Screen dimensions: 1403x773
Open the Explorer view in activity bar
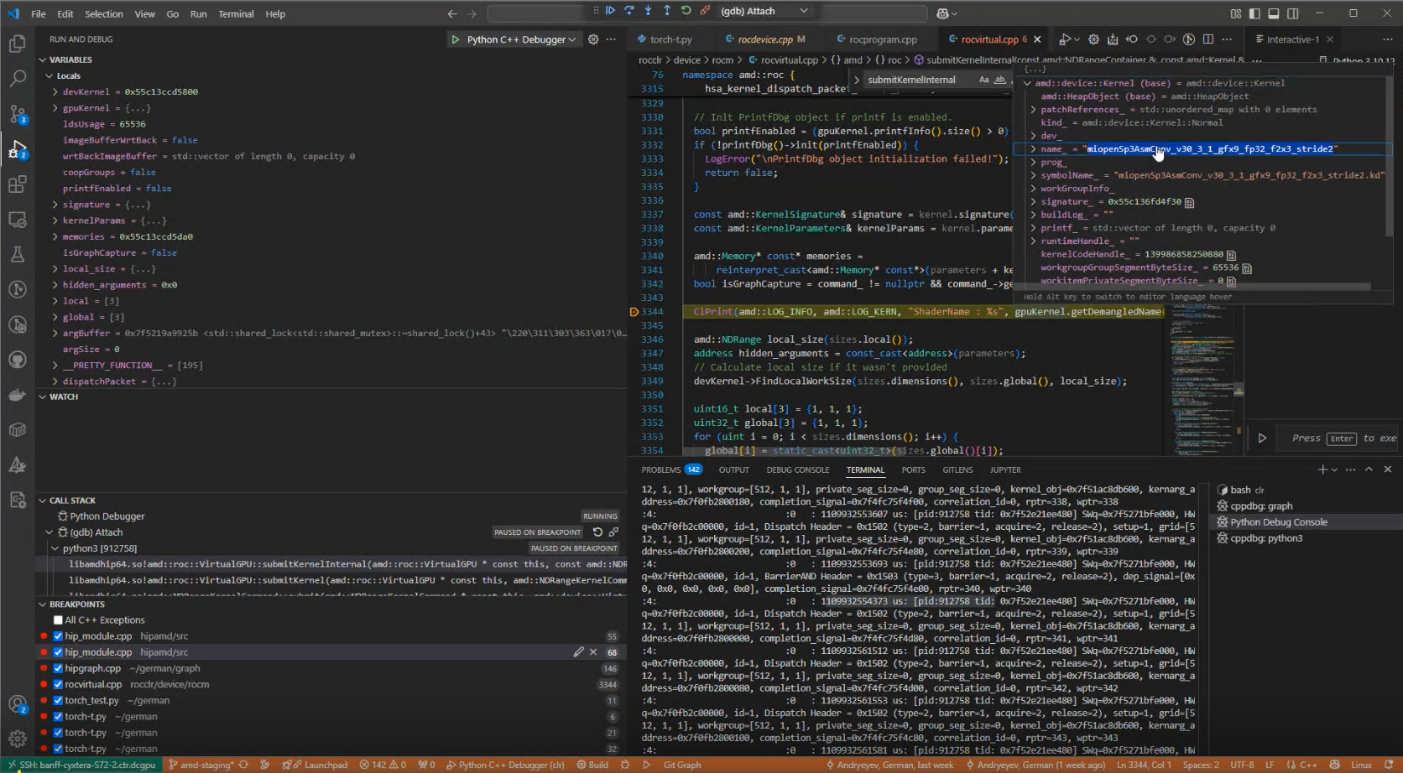pyautogui.click(x=17, y=44)
